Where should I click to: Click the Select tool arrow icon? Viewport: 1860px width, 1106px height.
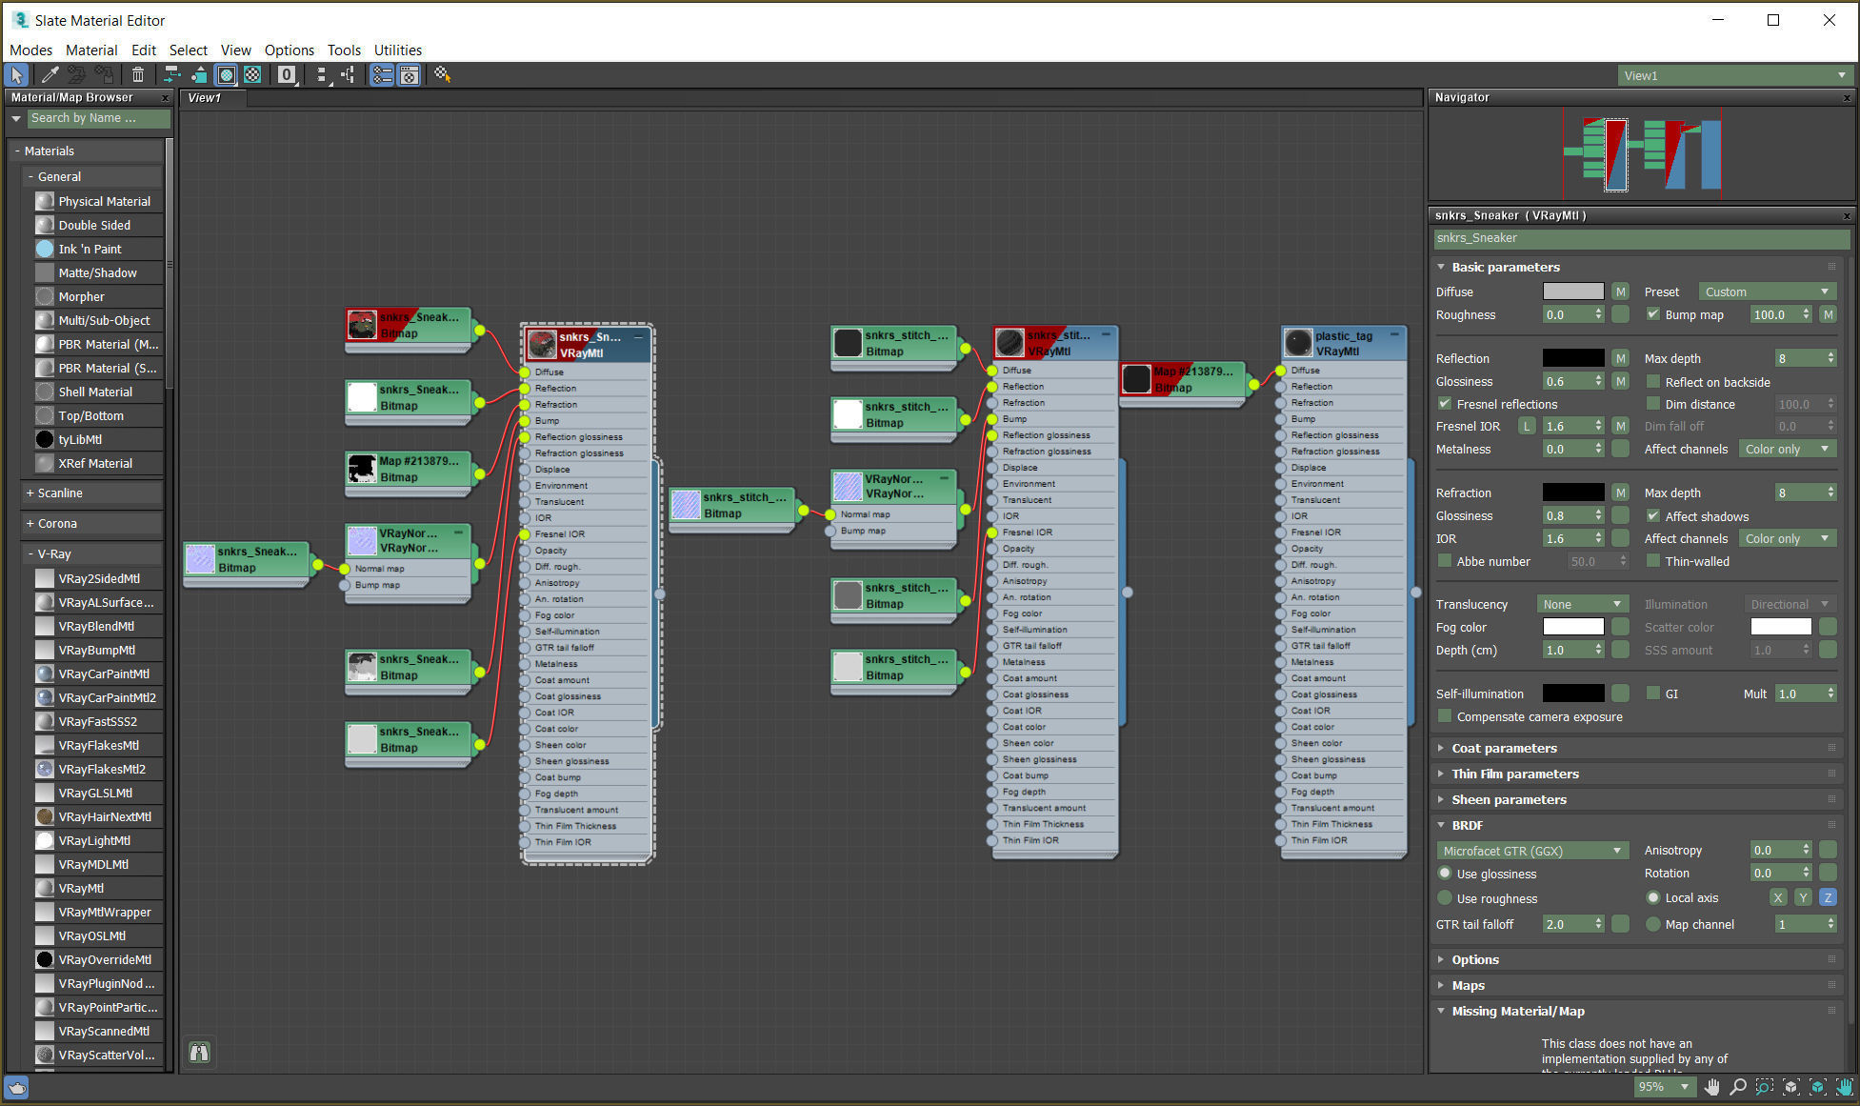tap(16, 74)
